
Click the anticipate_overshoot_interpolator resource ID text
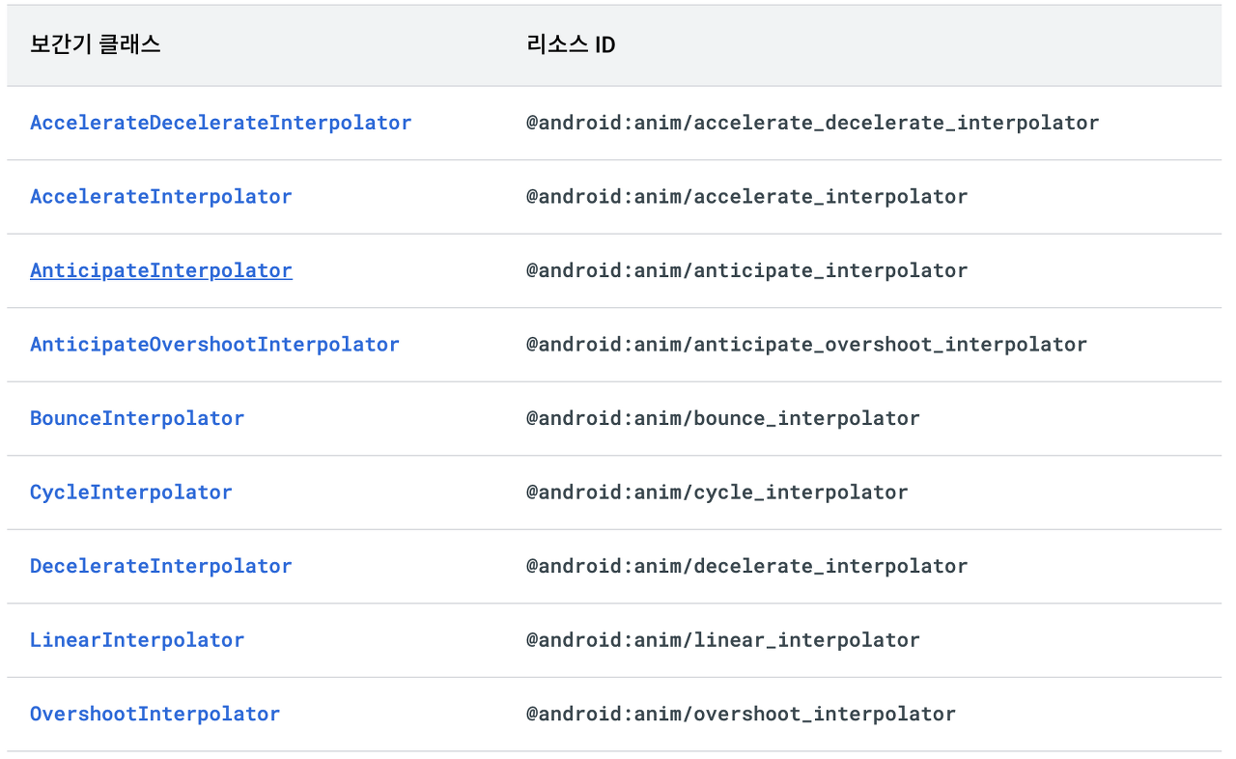806,345
